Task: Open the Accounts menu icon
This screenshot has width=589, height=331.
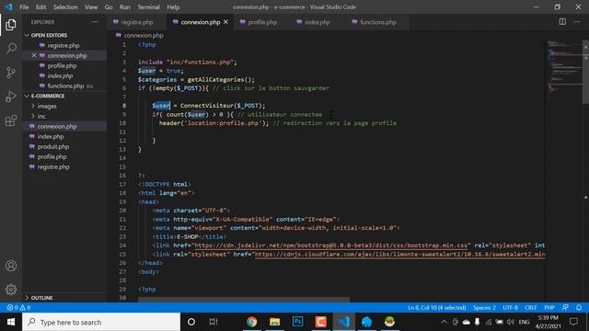Action: 11,266
